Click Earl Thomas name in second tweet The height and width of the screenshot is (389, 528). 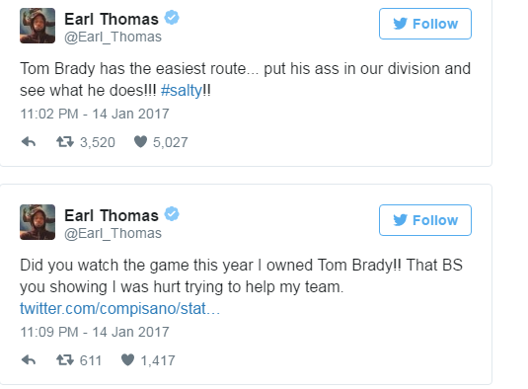coord(112,215)
